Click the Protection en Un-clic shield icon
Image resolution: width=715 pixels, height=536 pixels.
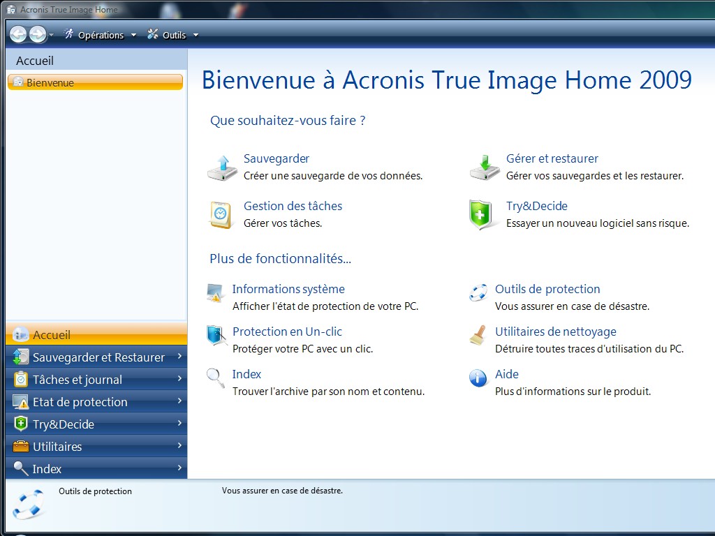tap(216, 335)
